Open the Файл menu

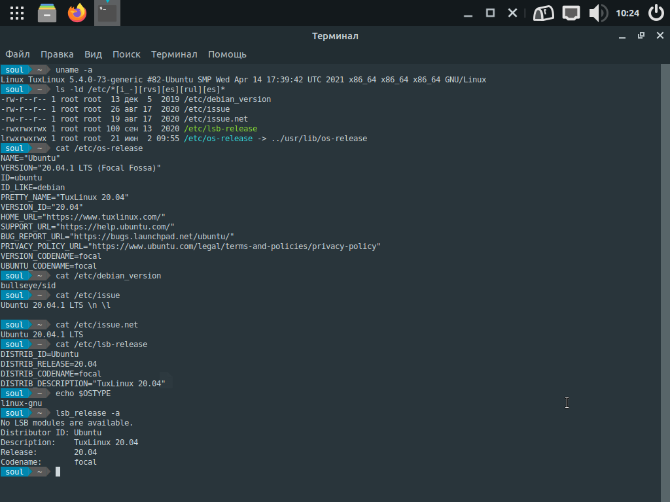point(18,54)
